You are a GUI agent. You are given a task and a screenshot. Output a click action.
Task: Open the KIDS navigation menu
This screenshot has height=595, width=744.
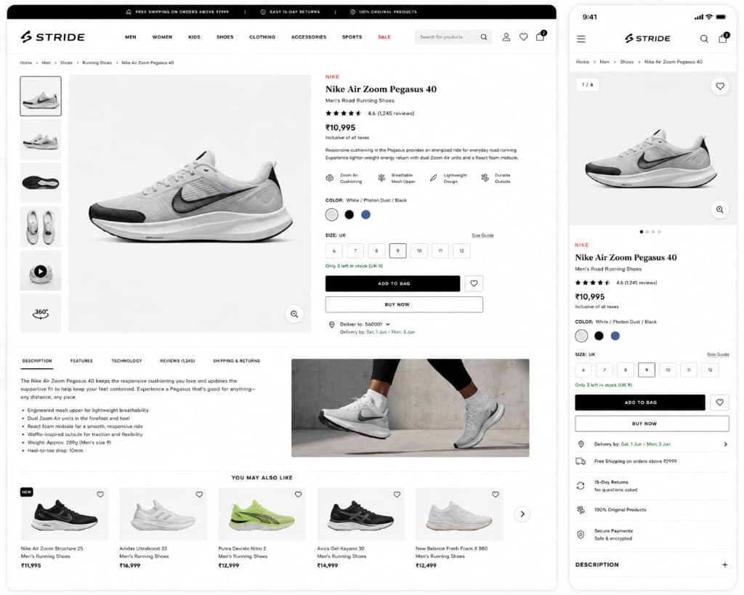(194, 37)
